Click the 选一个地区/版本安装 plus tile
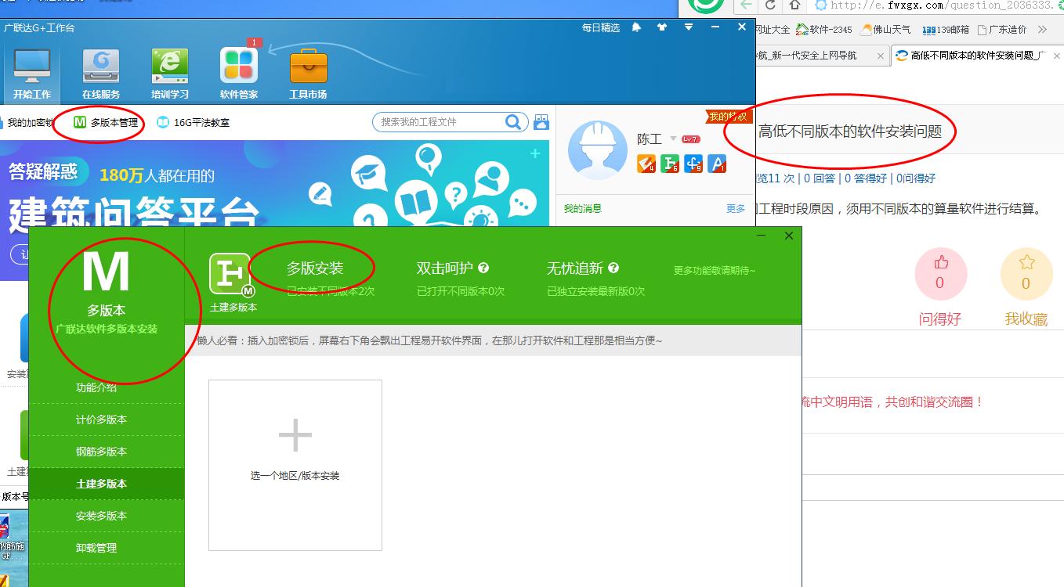The width and height of the screenshot is (1064, 587). [295, 465]
